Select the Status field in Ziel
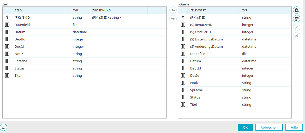305x133 pixels. (20, 68)
